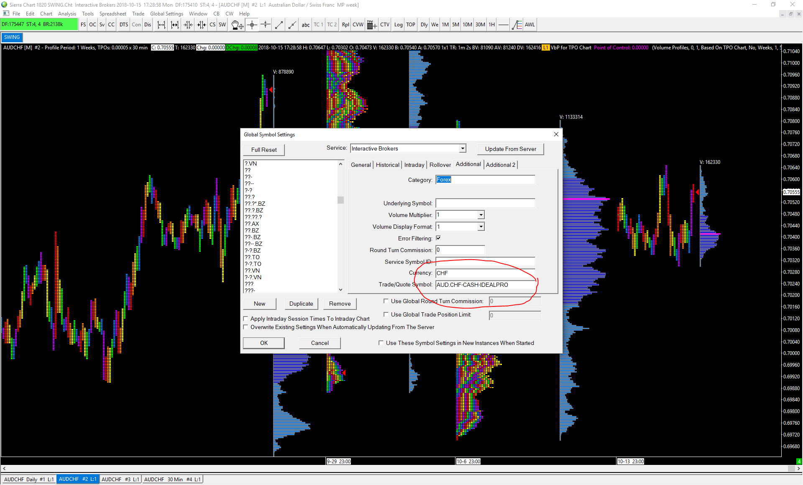
Task: Select the line drawing tool
Action: 279,25
